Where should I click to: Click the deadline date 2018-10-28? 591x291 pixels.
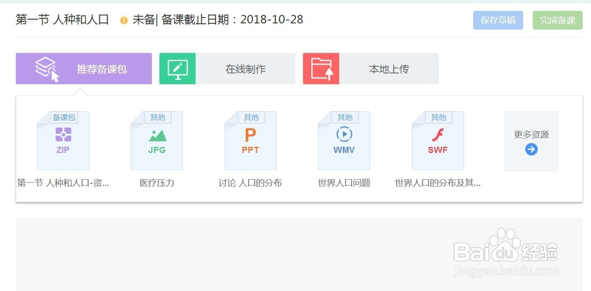[272, 20]
